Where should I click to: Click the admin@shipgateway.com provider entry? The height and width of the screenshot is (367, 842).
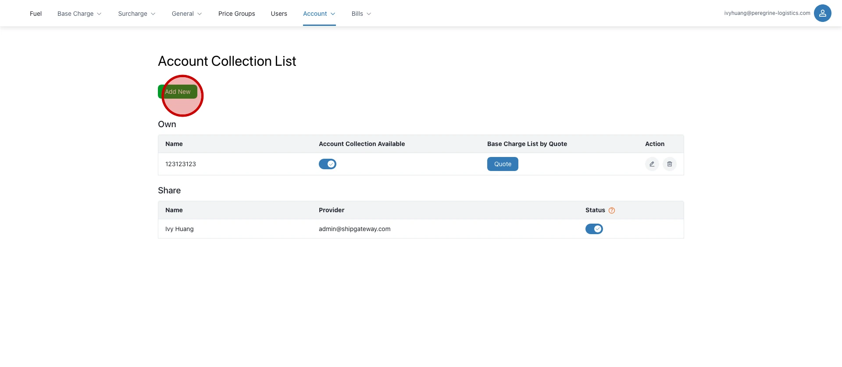tap(354, 229)
